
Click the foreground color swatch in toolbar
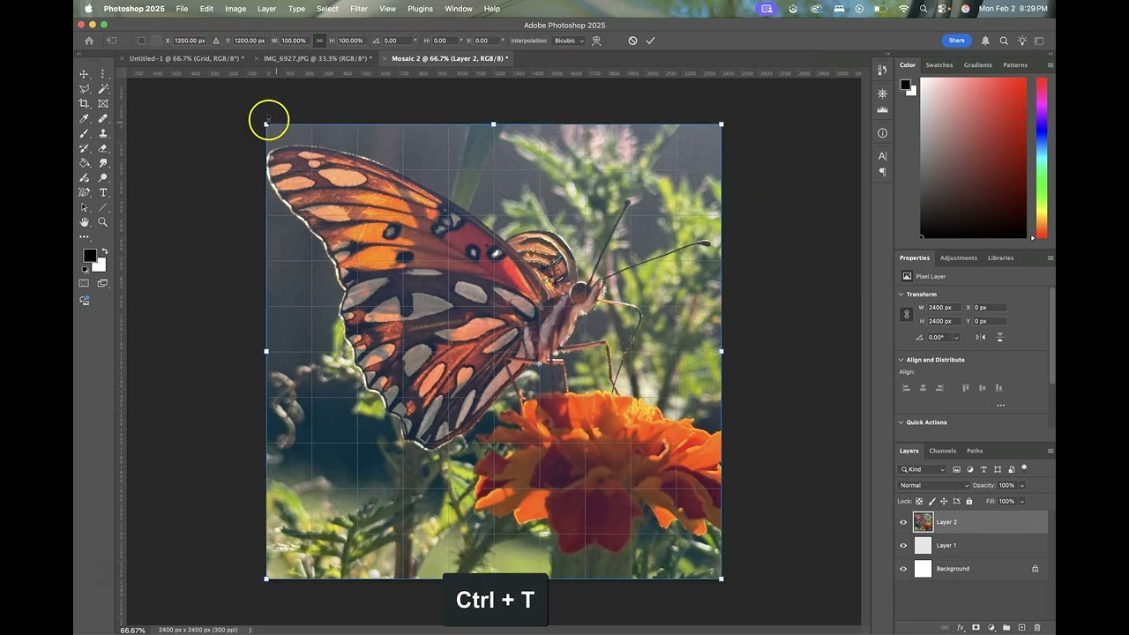(x=89, y=256)
